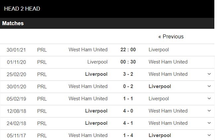This screenshot has height=140, width=217.
Task: Expand the 30/01/20 match row chevron
Action: click(209, 86)
